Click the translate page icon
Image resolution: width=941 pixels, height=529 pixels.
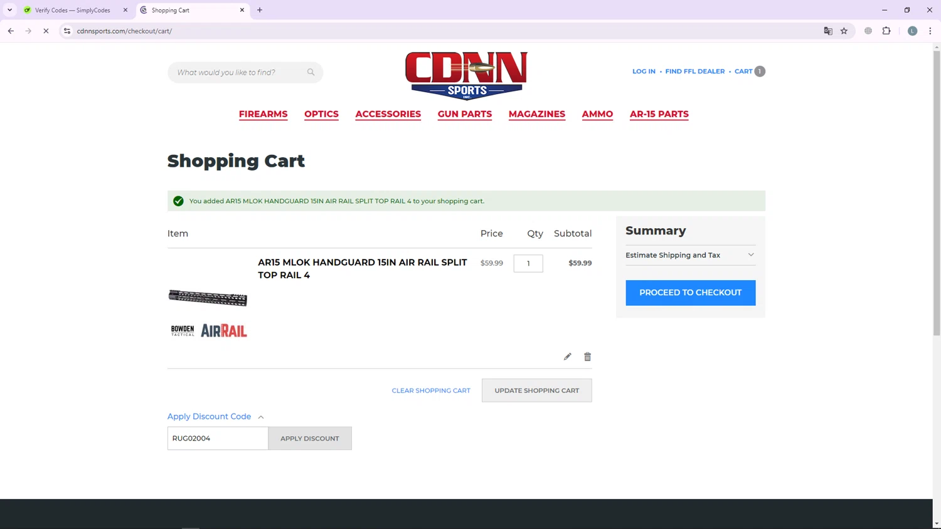828,31
